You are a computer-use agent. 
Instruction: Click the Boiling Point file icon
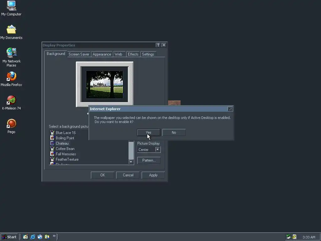point(52,138)
